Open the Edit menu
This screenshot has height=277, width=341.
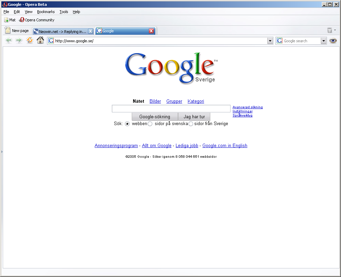pos(17,12)
